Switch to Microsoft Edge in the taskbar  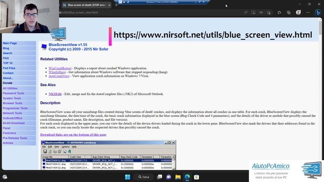click(187, 177)
